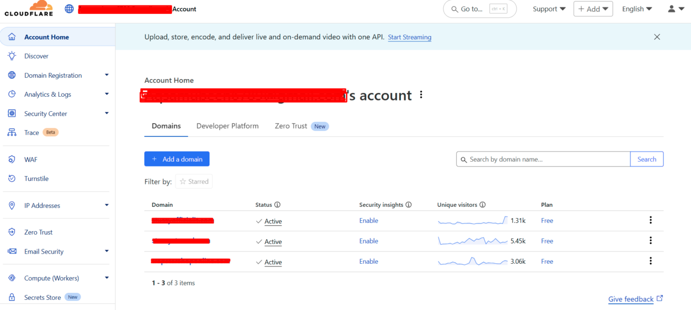Click the info icon beside Status
This screenshot has width=691, height=310.
tap(277, 205)
